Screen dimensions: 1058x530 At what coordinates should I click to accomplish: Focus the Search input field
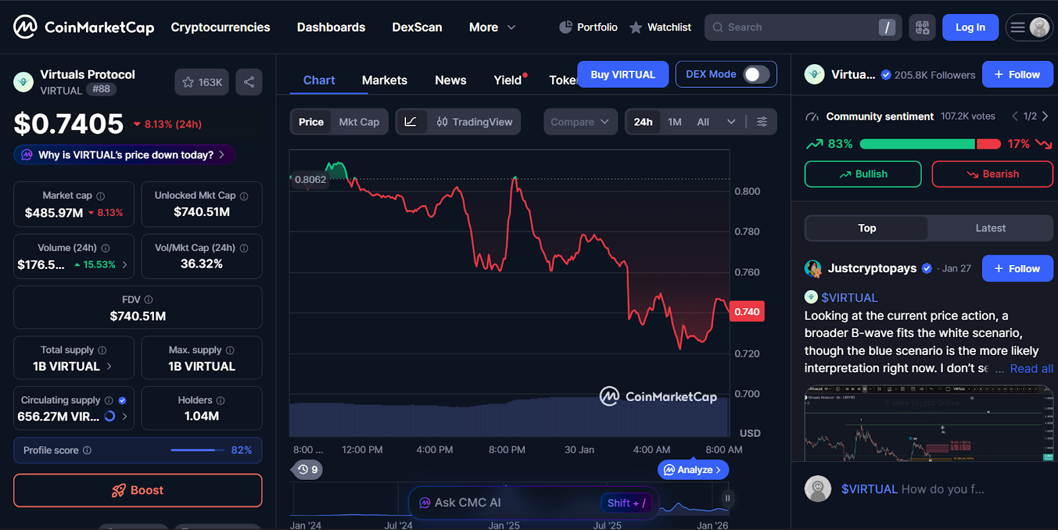tap(803, 27)
